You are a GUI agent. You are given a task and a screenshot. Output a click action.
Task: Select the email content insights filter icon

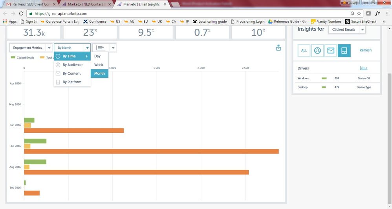click(x=331, y=51)
